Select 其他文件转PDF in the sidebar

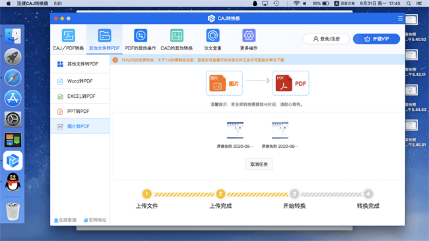(80, 64)
